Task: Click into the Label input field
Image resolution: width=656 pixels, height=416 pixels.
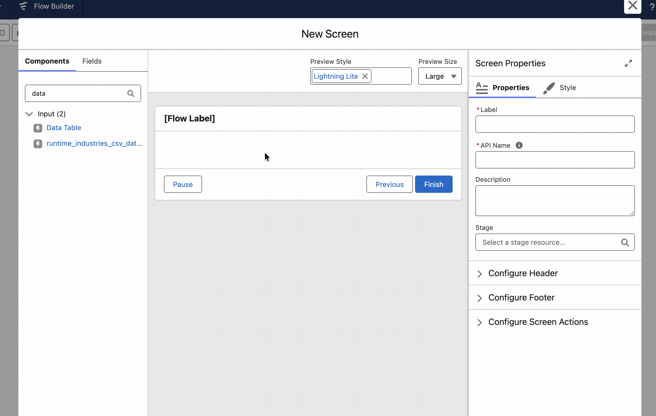Action: point(555,124)
